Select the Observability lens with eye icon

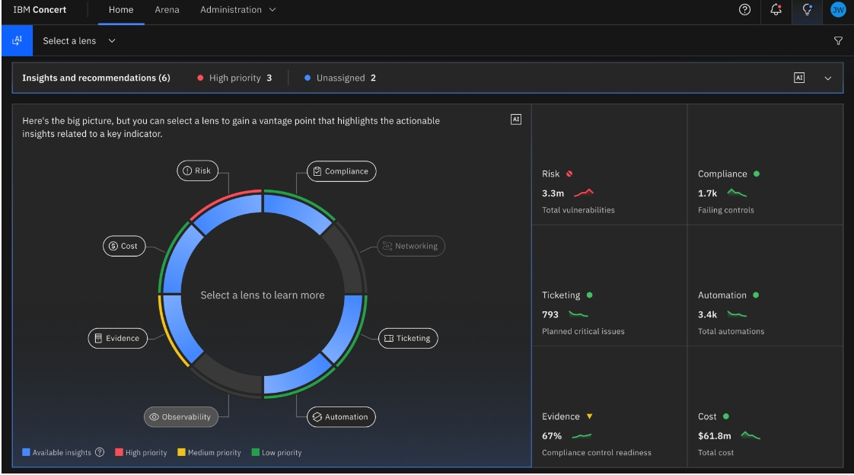pos(180,417)
